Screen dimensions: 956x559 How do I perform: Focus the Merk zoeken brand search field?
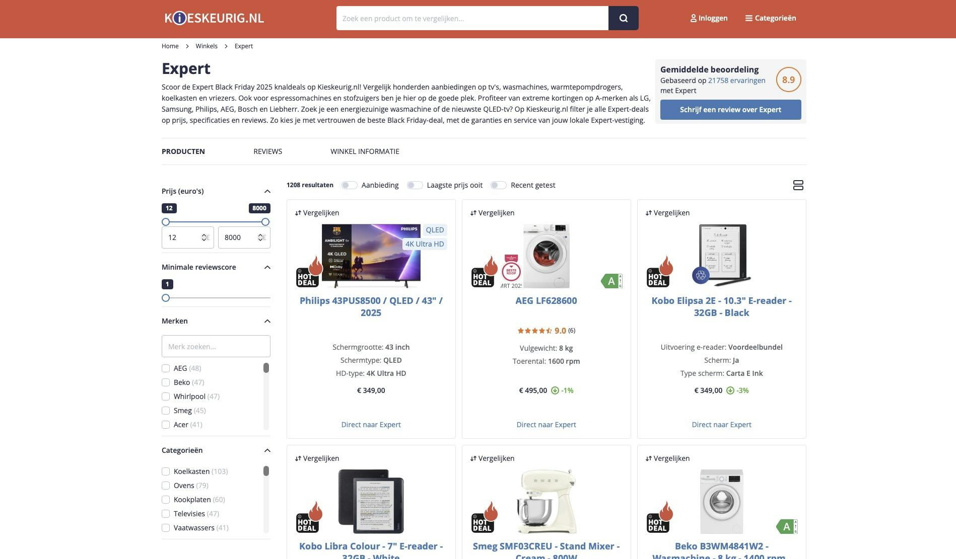click(216, 346)
